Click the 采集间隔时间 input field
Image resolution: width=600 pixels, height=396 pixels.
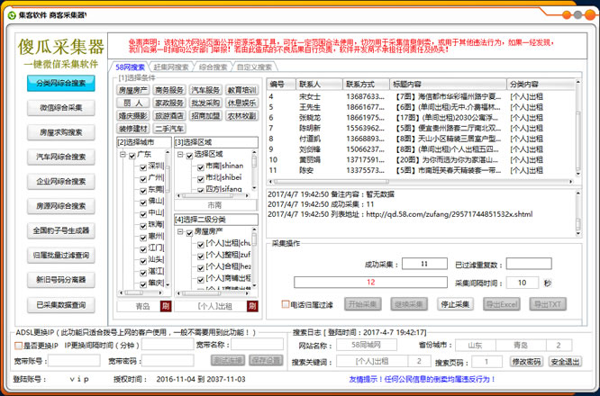[521, 283]
